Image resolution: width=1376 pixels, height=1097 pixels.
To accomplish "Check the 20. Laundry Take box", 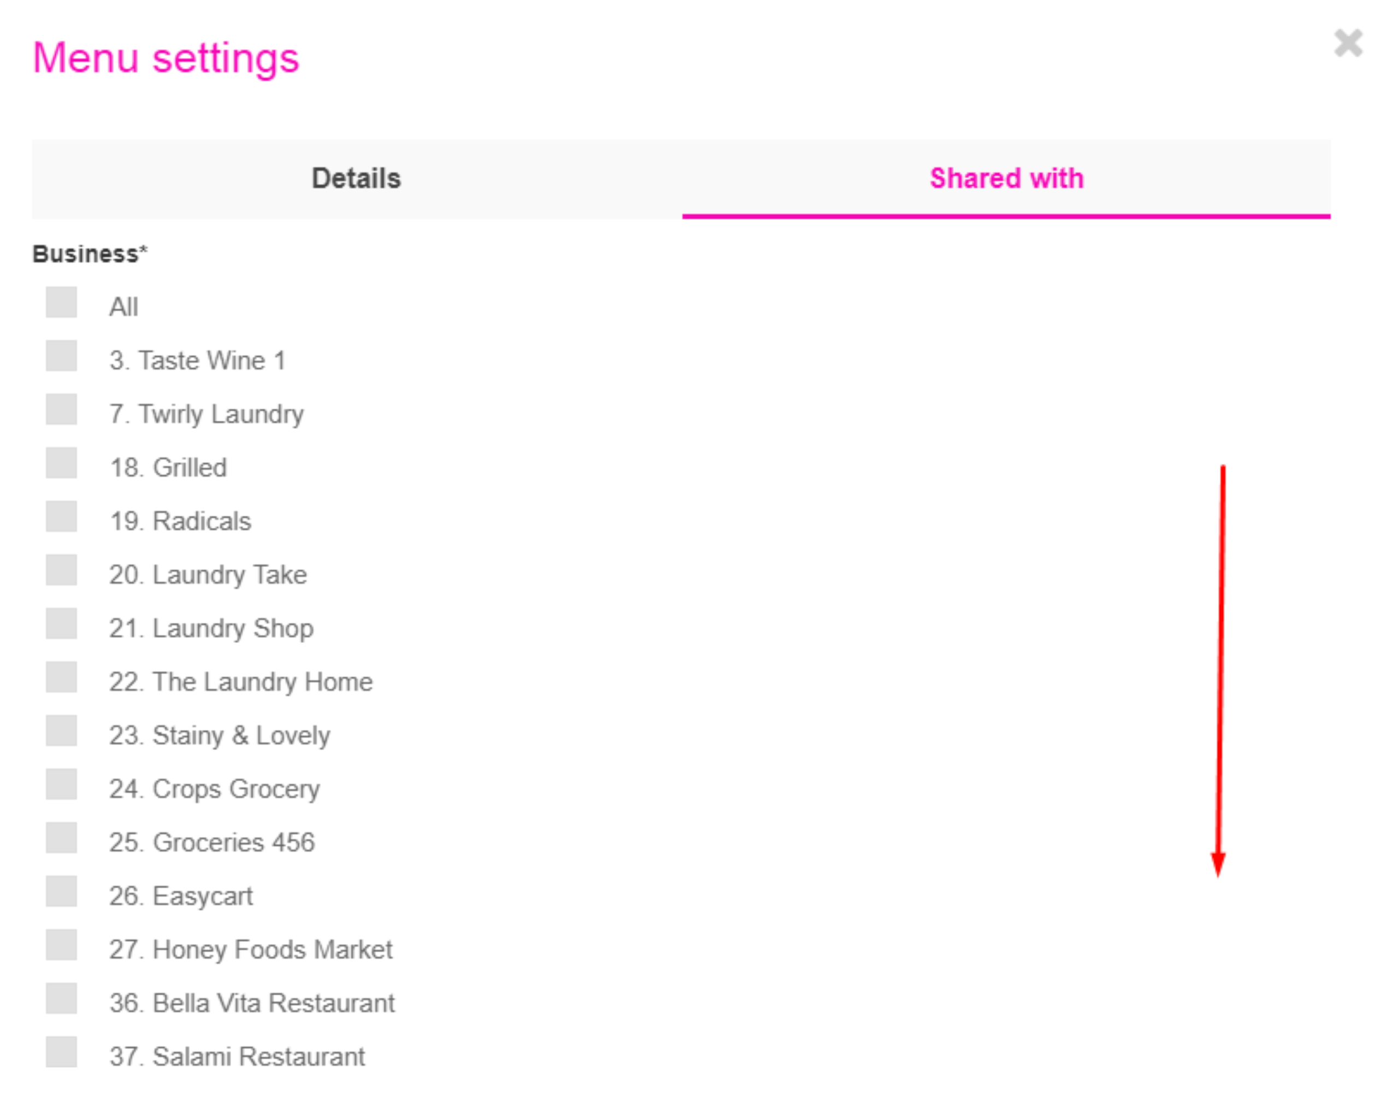I will (x=61, y=570).
